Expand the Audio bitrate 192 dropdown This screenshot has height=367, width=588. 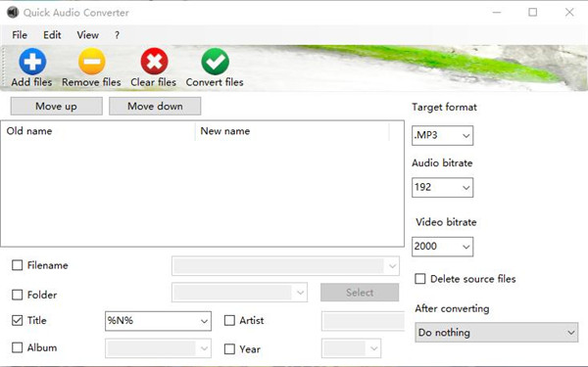[443, 187]
